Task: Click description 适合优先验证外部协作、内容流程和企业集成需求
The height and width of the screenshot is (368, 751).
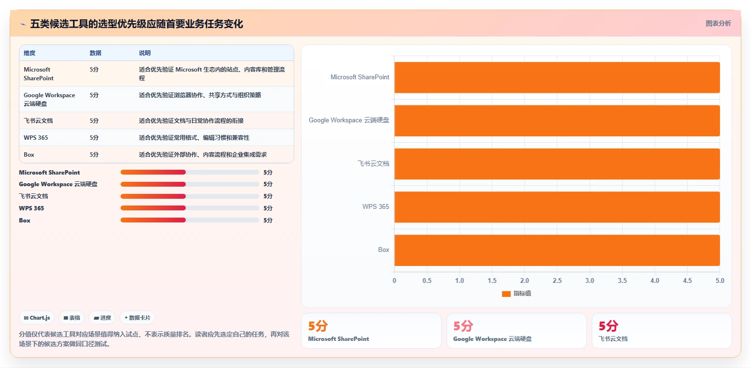Action: click(x=203, y=154)
